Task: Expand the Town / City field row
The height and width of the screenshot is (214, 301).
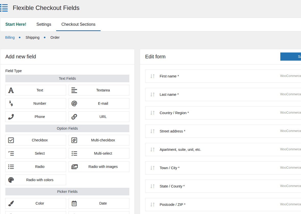Action: tap(223, 168)
